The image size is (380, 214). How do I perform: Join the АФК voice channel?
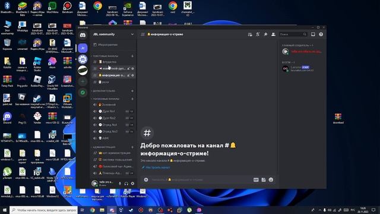(x=113, y=138)
